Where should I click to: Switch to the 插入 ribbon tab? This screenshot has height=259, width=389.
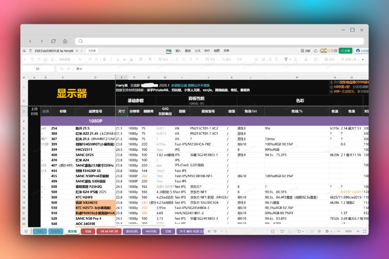tap(178, 51)
